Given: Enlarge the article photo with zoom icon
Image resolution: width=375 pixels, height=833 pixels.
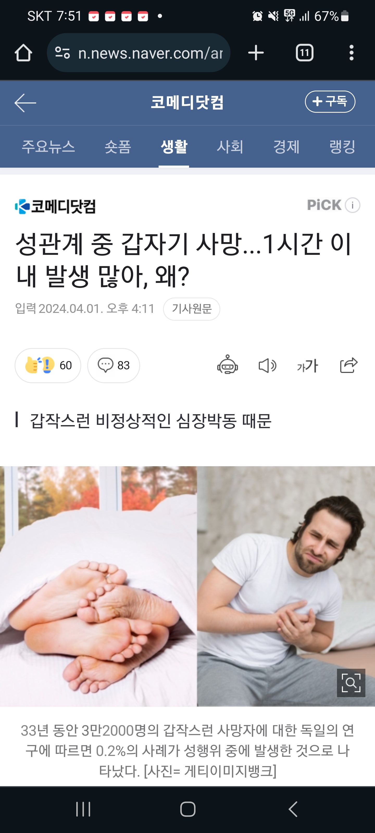Looking at the screenshot, I should point(351,683).
